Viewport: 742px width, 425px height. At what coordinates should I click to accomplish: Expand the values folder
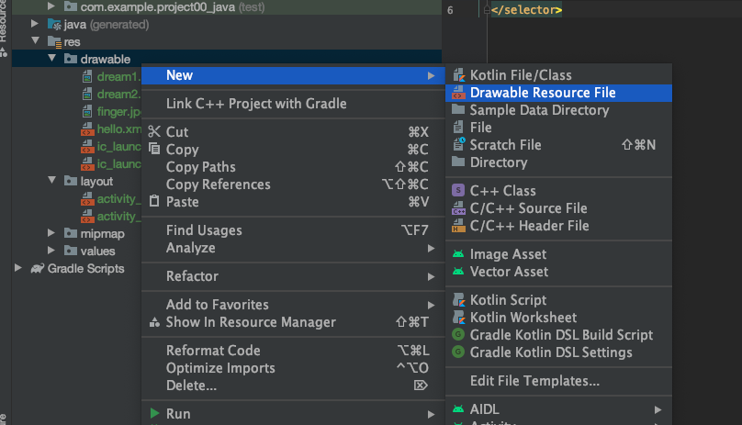(51, 251)
